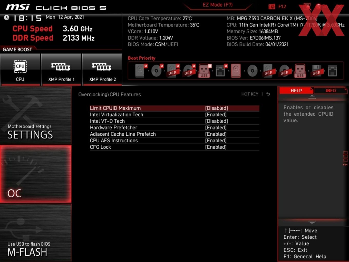Image resolution: width=349 pixels, height=262 pixels.
Task: Click the DDR Speed 2133 MHz readout
Action: click(54, 38)
